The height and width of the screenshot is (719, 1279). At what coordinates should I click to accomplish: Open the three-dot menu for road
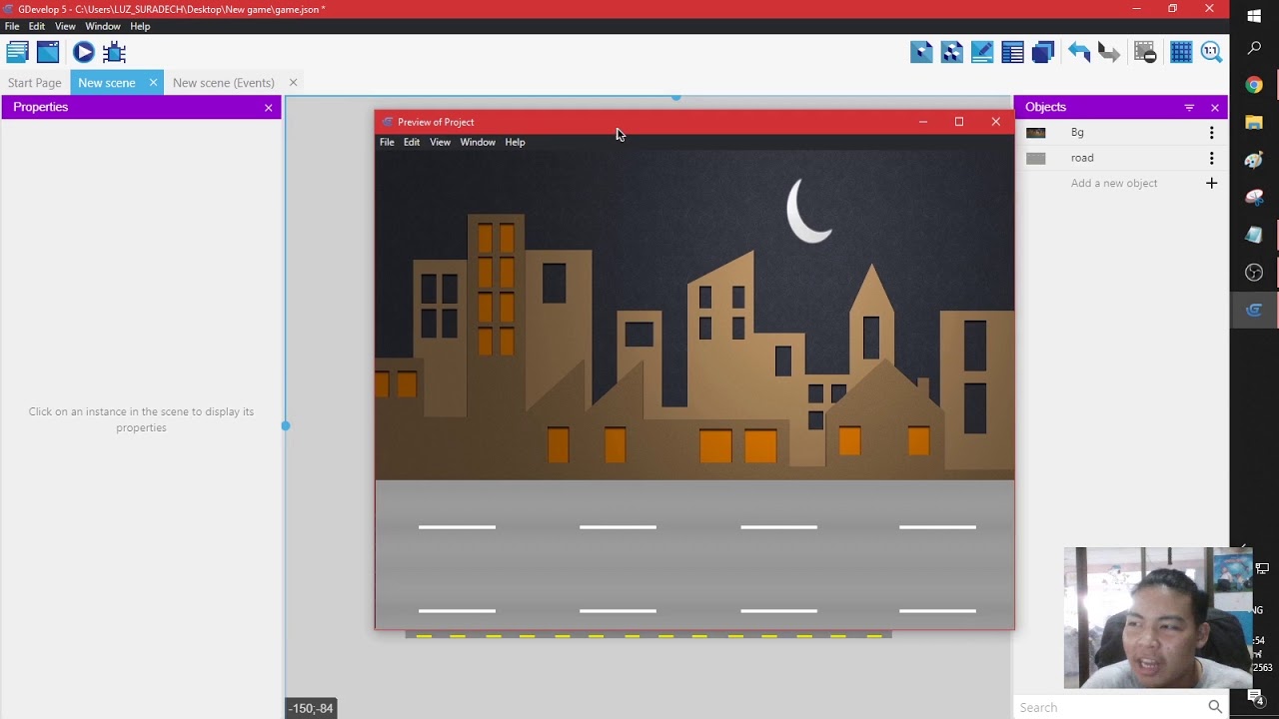(x=1211, y=158)
